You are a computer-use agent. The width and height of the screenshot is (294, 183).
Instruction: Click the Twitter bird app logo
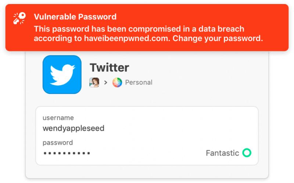point(62,74)
